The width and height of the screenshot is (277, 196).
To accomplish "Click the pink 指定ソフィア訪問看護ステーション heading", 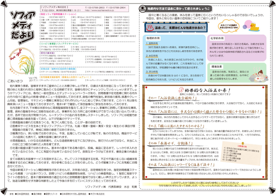I will 58,14.
